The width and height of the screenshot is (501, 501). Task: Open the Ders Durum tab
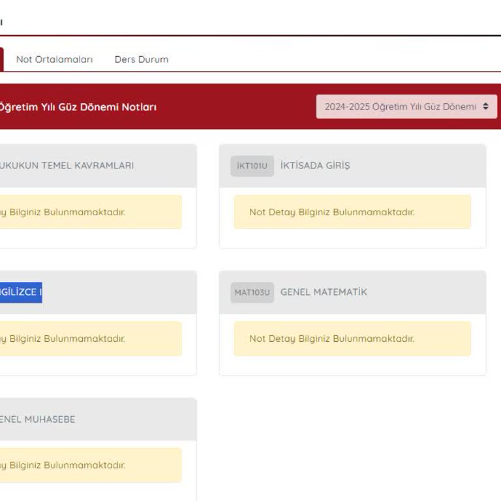point(141,59)
